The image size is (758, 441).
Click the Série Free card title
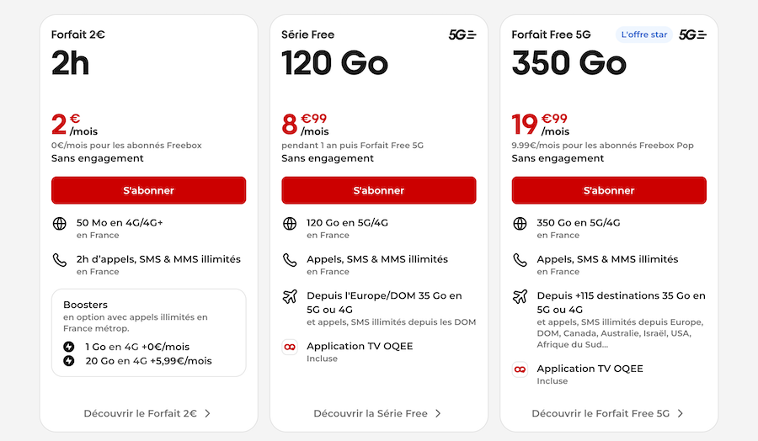coord(308,35)
